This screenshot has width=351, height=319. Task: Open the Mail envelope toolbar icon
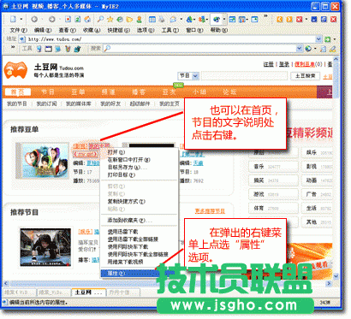[173, 20]
